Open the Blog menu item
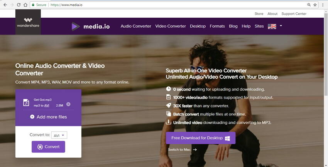 click(x=233, y=26)
